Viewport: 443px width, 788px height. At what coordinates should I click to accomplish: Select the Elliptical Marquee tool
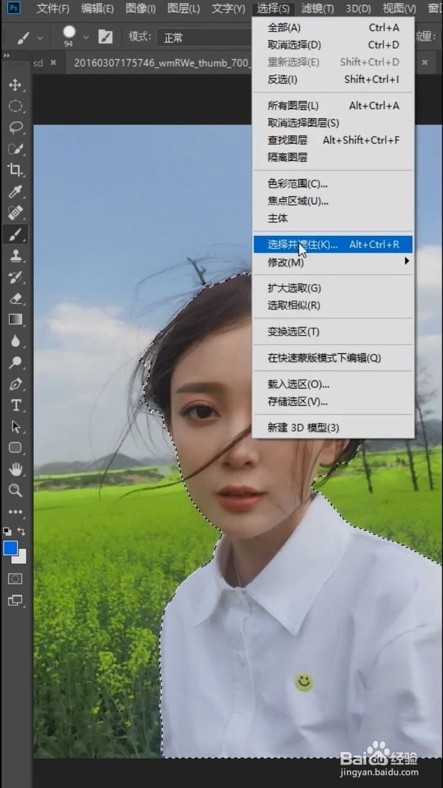pyautogui.click(x=15, y=107)
